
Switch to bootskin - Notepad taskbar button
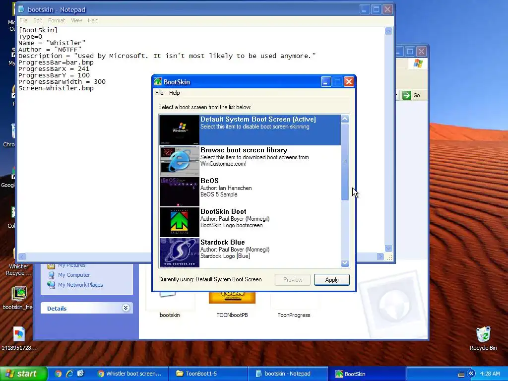[288, 374]
